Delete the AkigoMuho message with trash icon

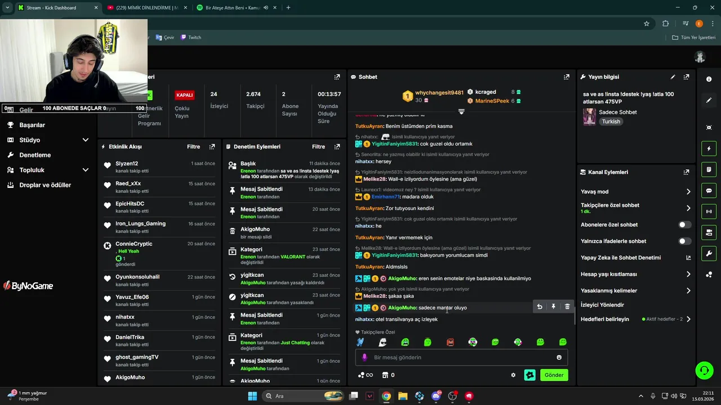pos(567,307)
